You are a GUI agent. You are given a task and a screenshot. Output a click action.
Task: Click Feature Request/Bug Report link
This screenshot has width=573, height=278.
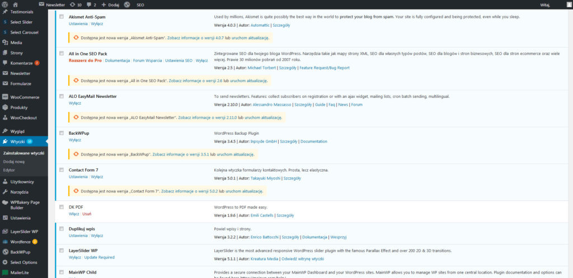tap(325, 68)
